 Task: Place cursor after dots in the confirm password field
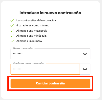click(23, 69)
